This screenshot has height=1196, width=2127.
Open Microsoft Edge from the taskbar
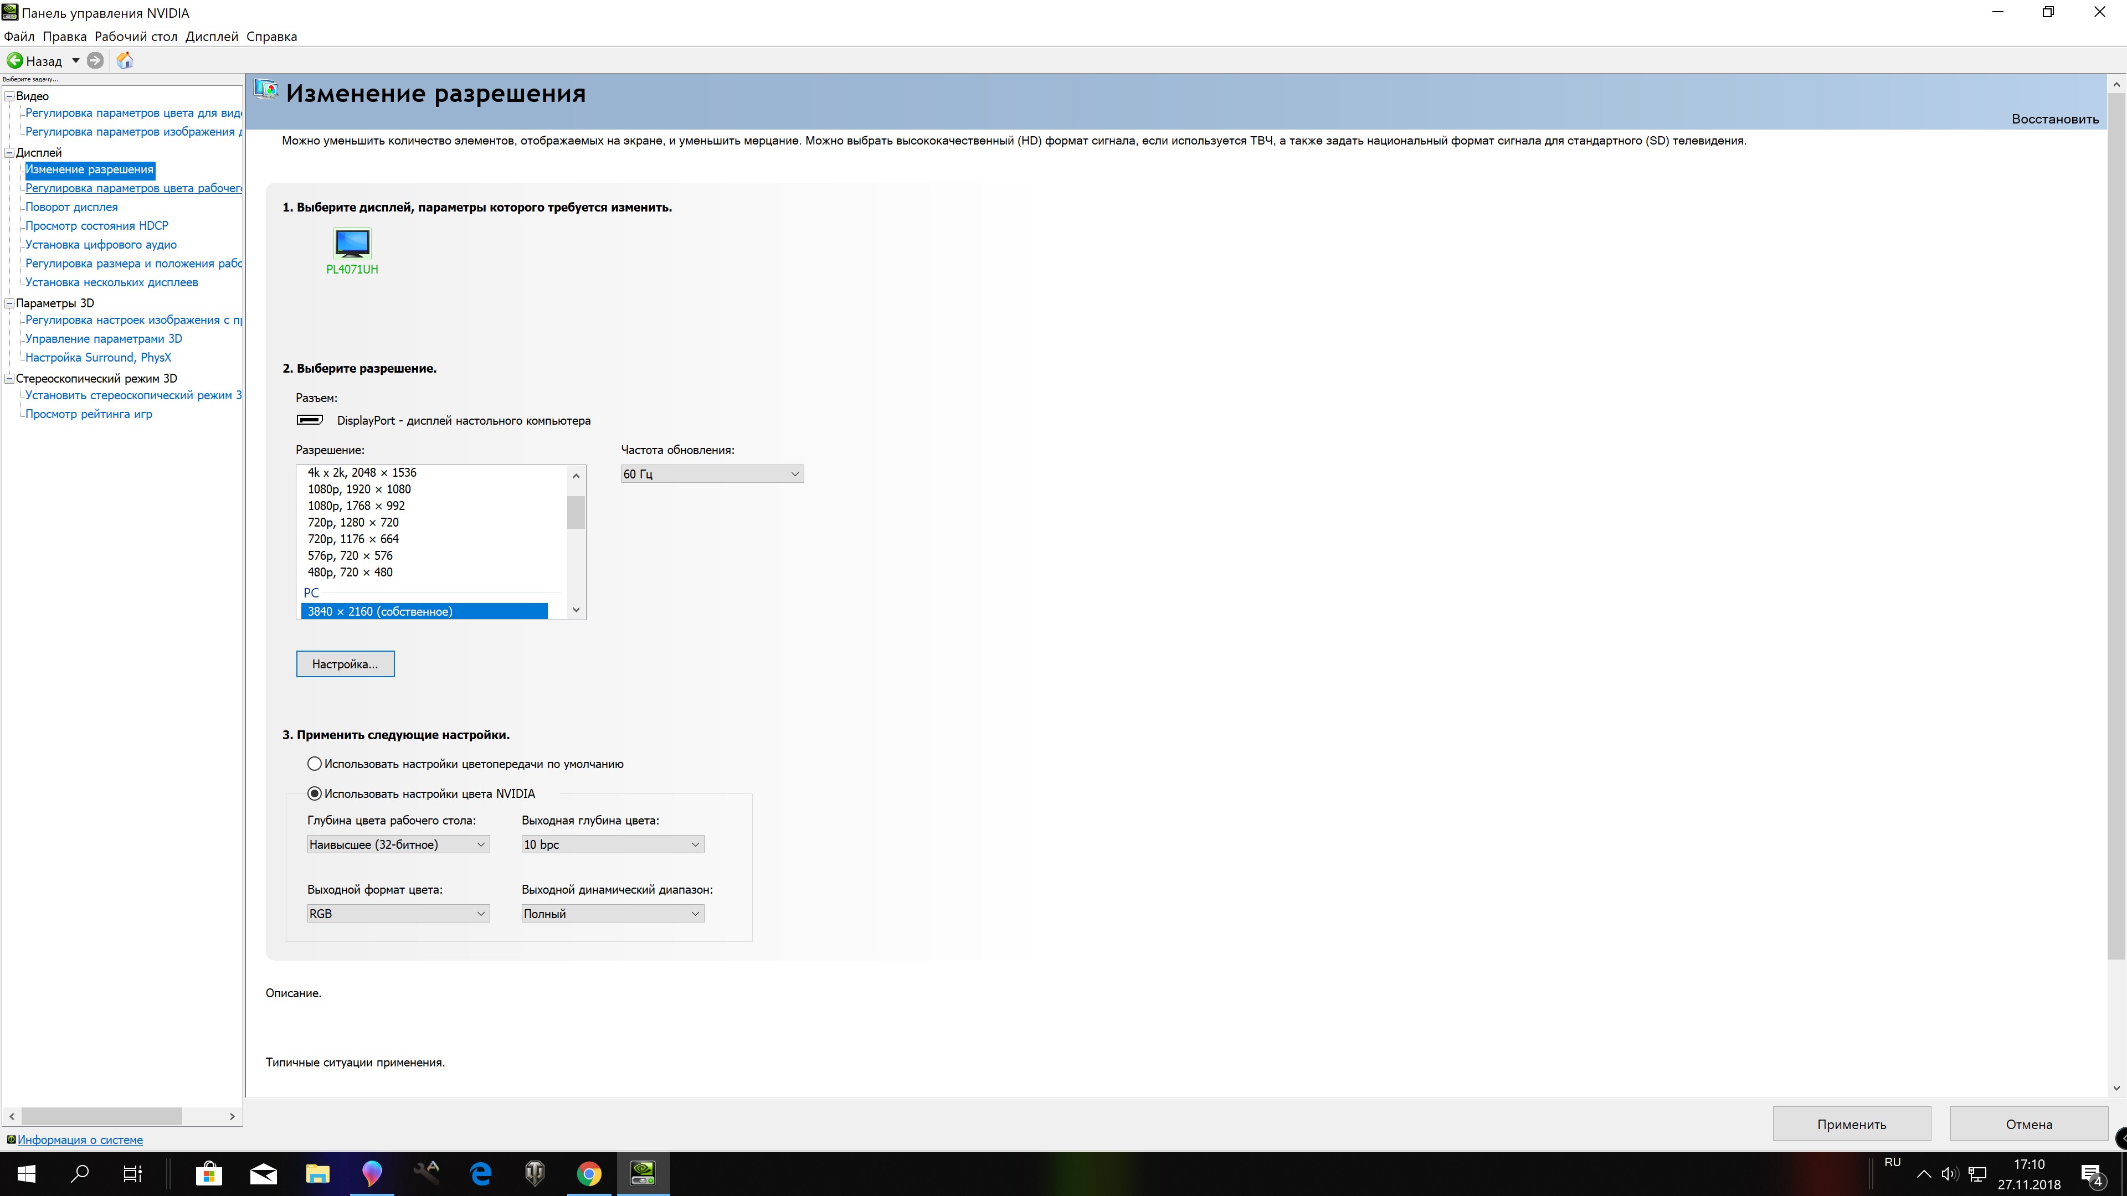point(481,1173)
